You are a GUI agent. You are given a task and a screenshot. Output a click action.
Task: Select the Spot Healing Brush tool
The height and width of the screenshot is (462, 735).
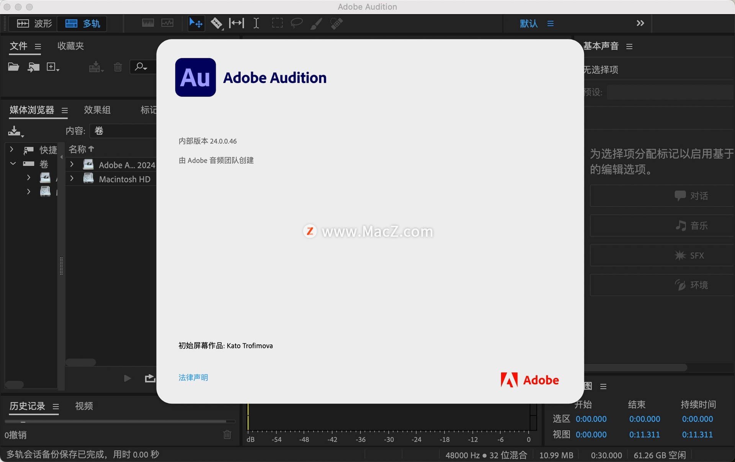pyautogui.click(x=336, y=23)
